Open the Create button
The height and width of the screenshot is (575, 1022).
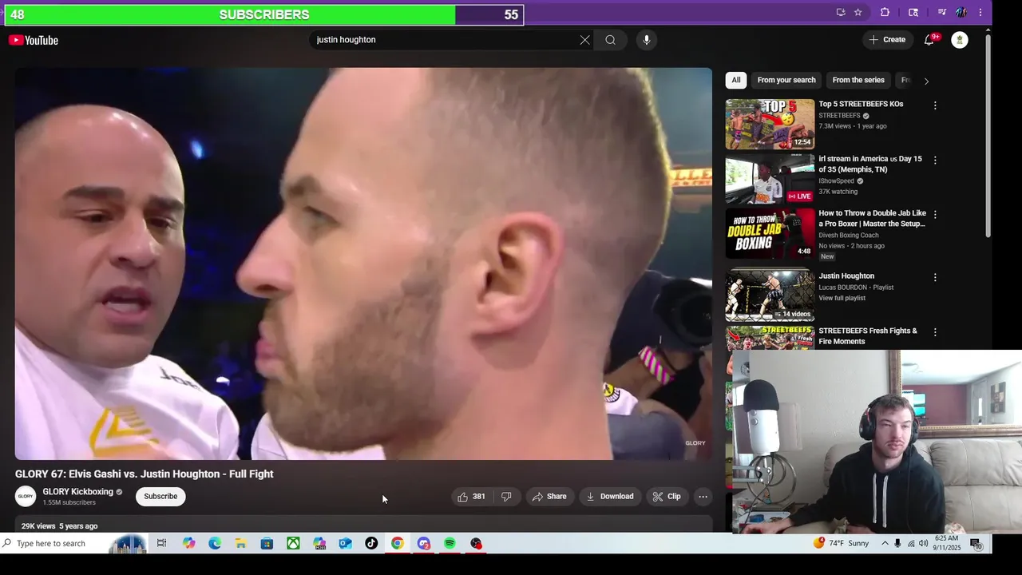tap(887, 40)
